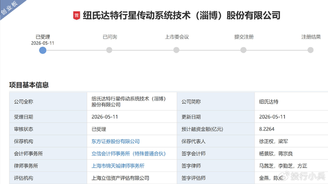This screenshot has height=184, width=328.
Task: Click the 已受理 stage label
Action: [x=43, y=37]
